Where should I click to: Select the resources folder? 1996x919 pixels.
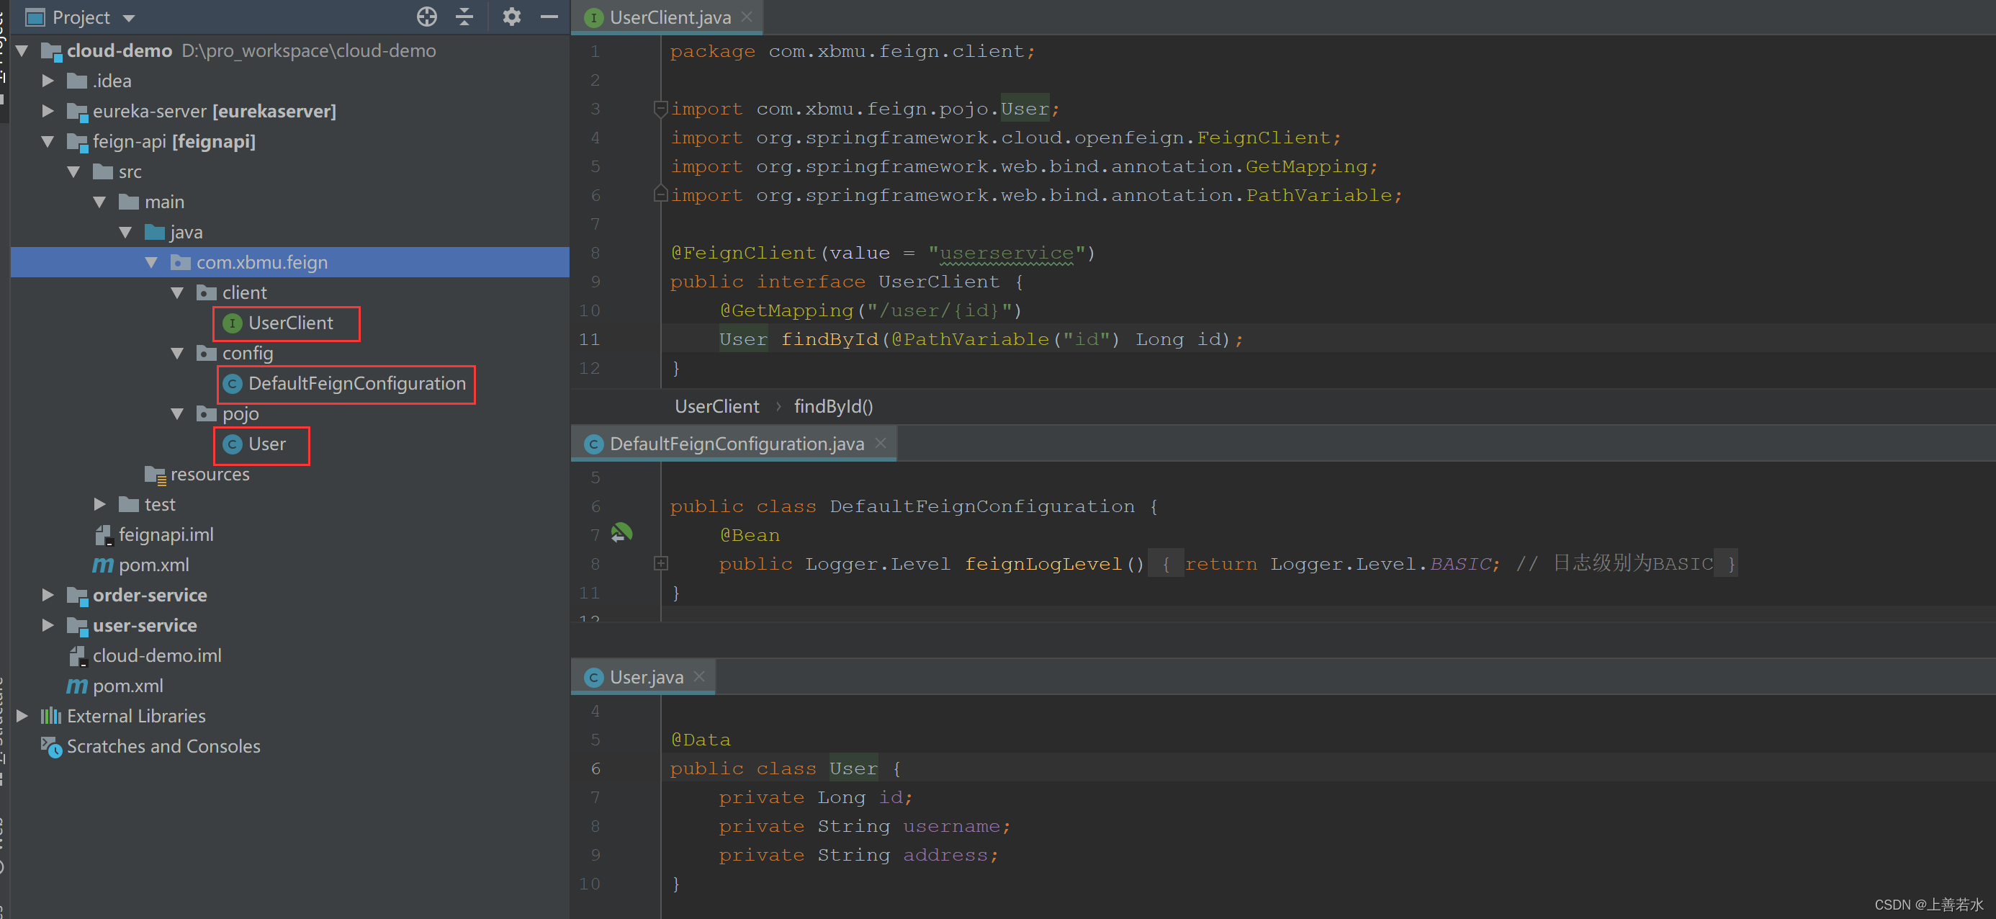(210, 474)
